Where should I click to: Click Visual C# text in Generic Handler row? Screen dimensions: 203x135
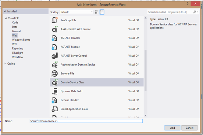click(134, 100)
